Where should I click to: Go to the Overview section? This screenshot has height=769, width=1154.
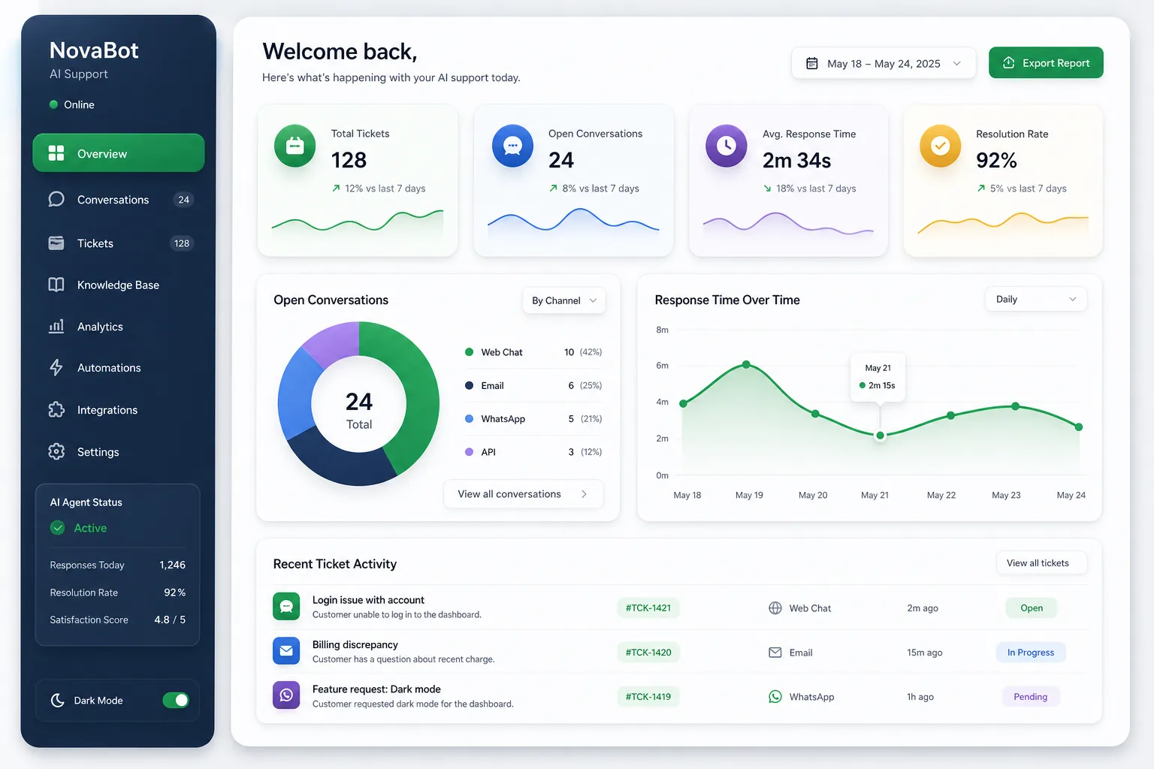(119, 153)
